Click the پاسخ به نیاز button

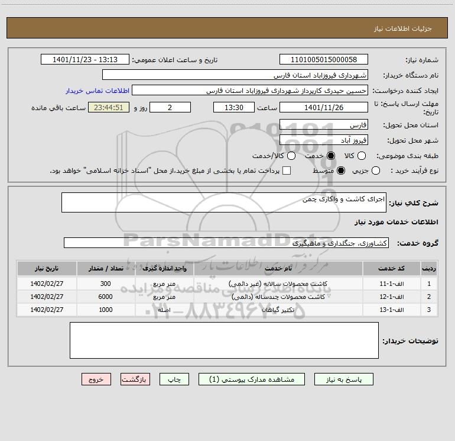(343, 379)
